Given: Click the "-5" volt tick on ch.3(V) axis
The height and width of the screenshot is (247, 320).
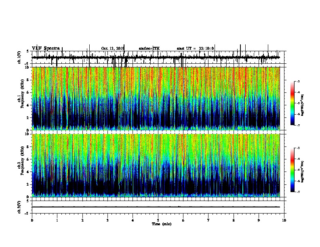Looking at the screenshot, I should click(27, 214).
